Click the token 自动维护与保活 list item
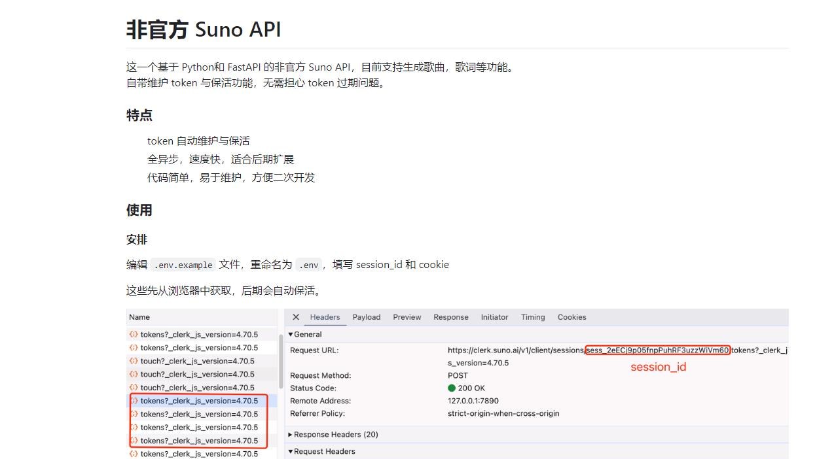The image size is (815, 459). (x=198, y=141)
